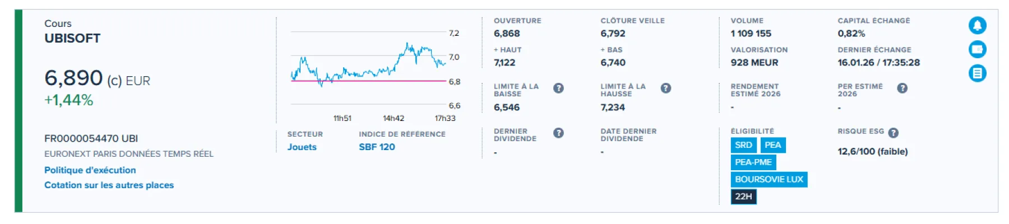Open the SBF 120 reference index
The height and width of the screenshot is (224, 1009).
click(x=377, y=147)
